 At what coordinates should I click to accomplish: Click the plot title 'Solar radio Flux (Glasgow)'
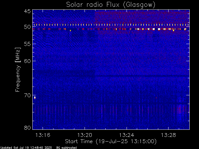(111, 5)
